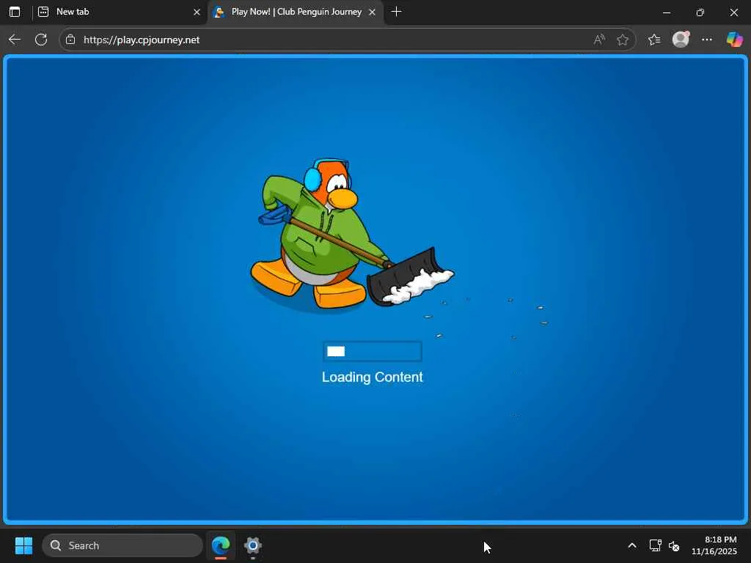751x563 pixels.
Task: View site information lock icon
Action: (x=70, y=40)
